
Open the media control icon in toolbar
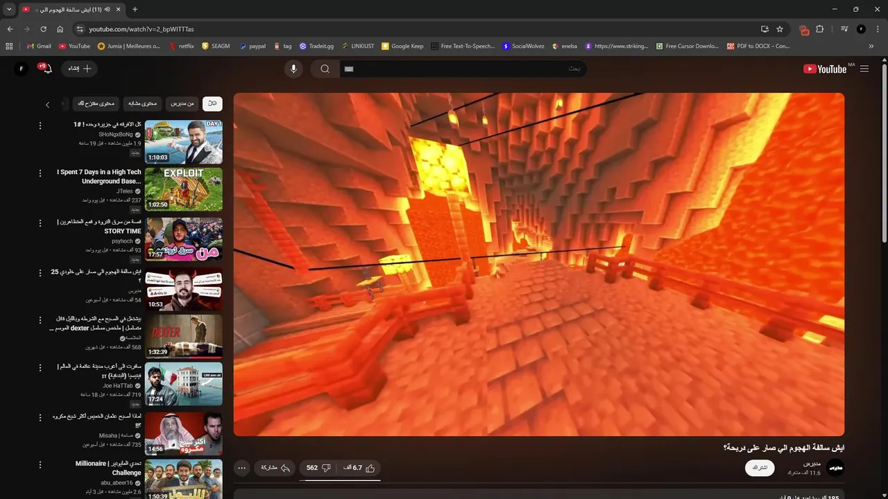coord(844,29)
